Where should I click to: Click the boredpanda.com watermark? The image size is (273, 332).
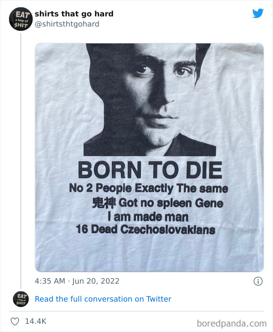[231, 323]
